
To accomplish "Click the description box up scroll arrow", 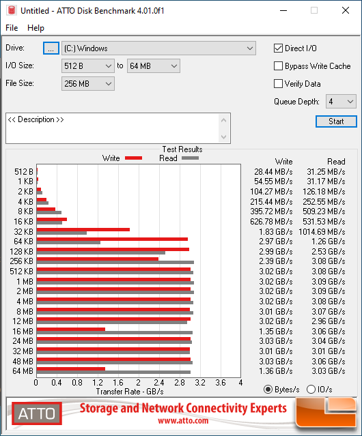I will 223,120.
